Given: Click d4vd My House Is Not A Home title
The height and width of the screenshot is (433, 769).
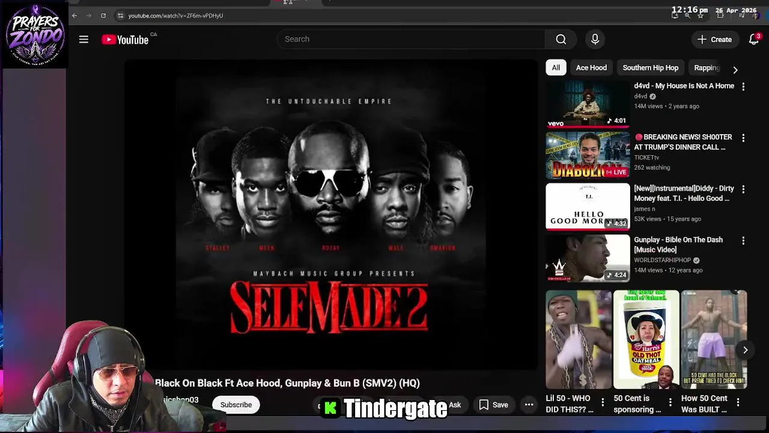Looking at the screenshot, I should click(x=684, y=86).
